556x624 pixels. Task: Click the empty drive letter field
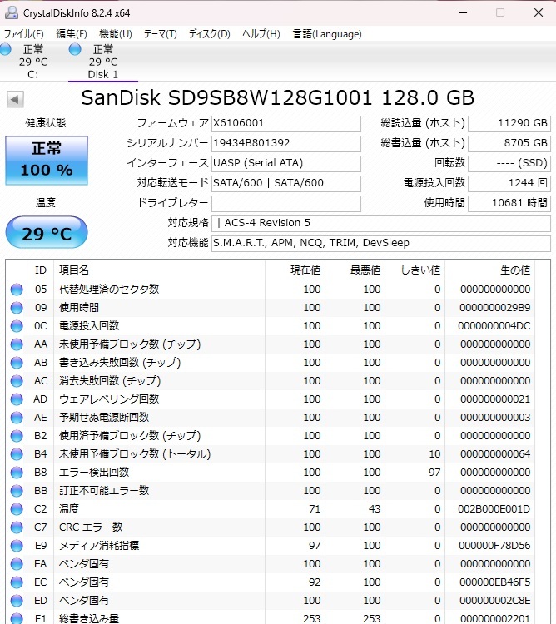point(286,203)
